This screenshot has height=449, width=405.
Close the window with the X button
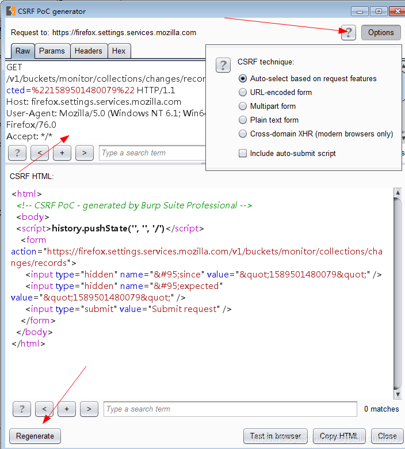[398, 12]
